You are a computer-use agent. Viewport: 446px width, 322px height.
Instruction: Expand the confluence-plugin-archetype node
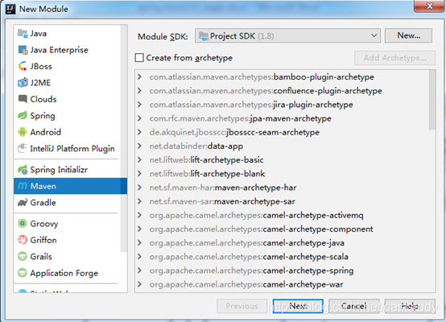139,91
